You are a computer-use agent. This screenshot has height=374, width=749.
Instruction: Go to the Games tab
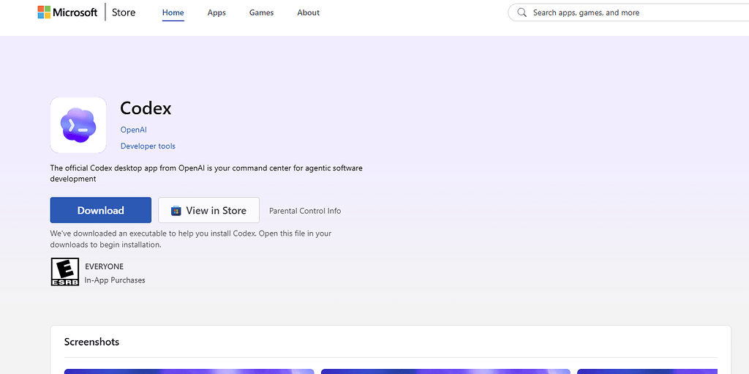point(261,12)
